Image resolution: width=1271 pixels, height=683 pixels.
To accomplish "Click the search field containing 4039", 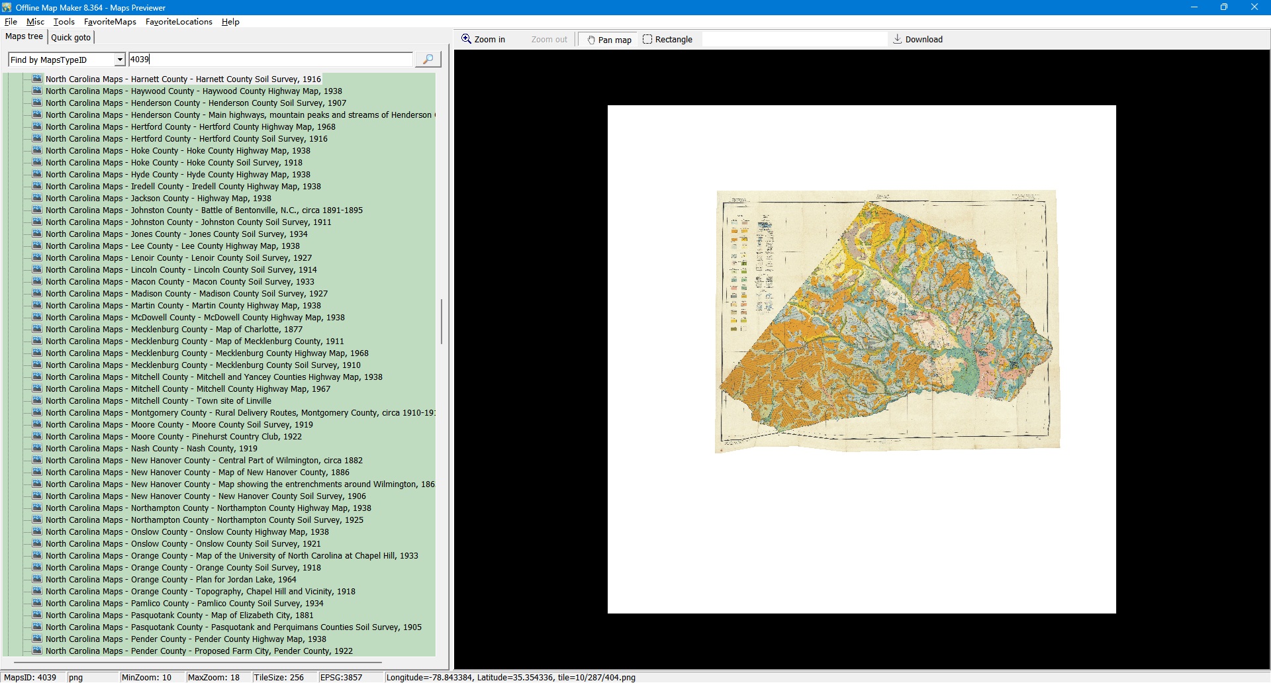I will [270, 60].
